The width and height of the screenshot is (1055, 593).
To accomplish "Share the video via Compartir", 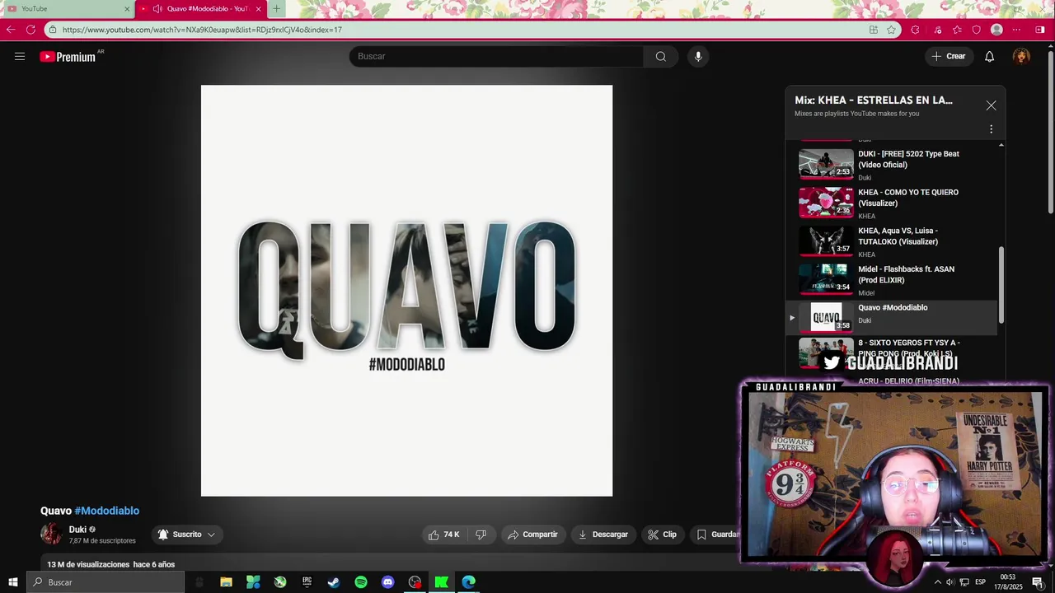I will tap(533, 535).
